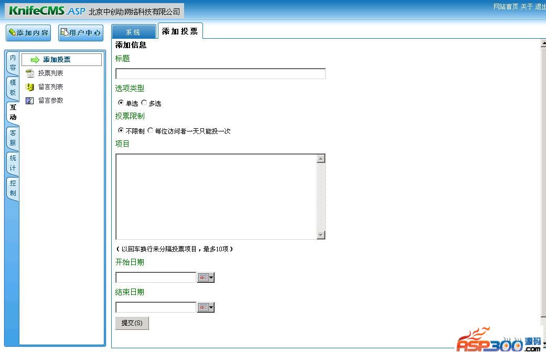The height and width of the screenshot is (354, 546).
Task: Click the 提交(S) submit button
Action: 132,323
